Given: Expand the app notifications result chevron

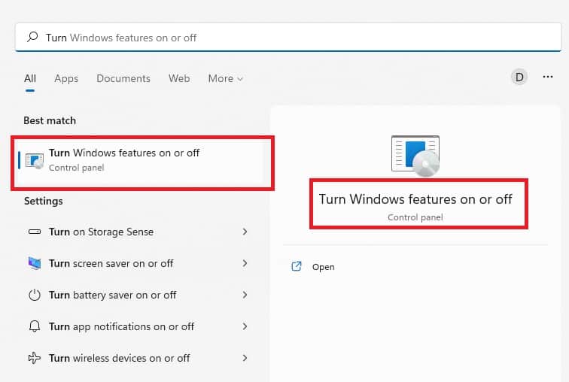Looking at the screenshot, I should 245,326.
